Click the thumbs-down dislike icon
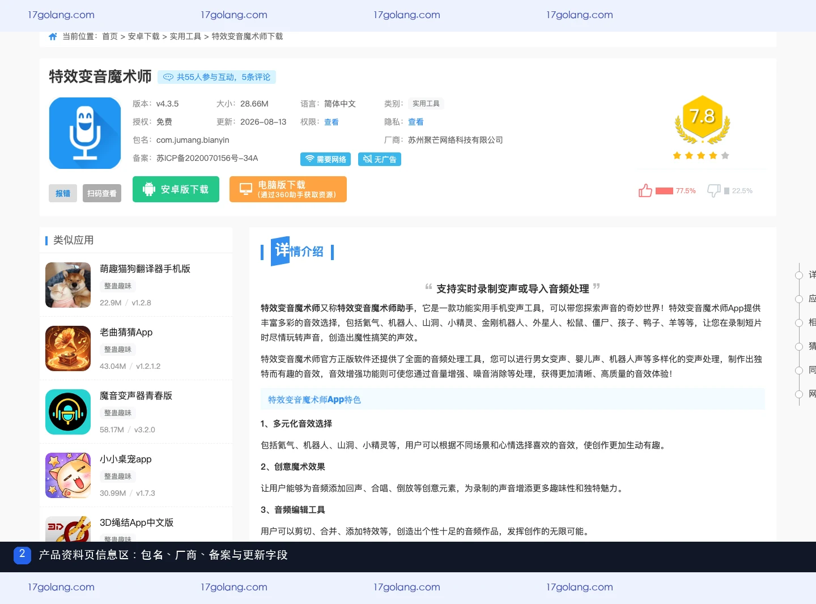816x604 pixels. pyautogui.click(x=714, y=191)
